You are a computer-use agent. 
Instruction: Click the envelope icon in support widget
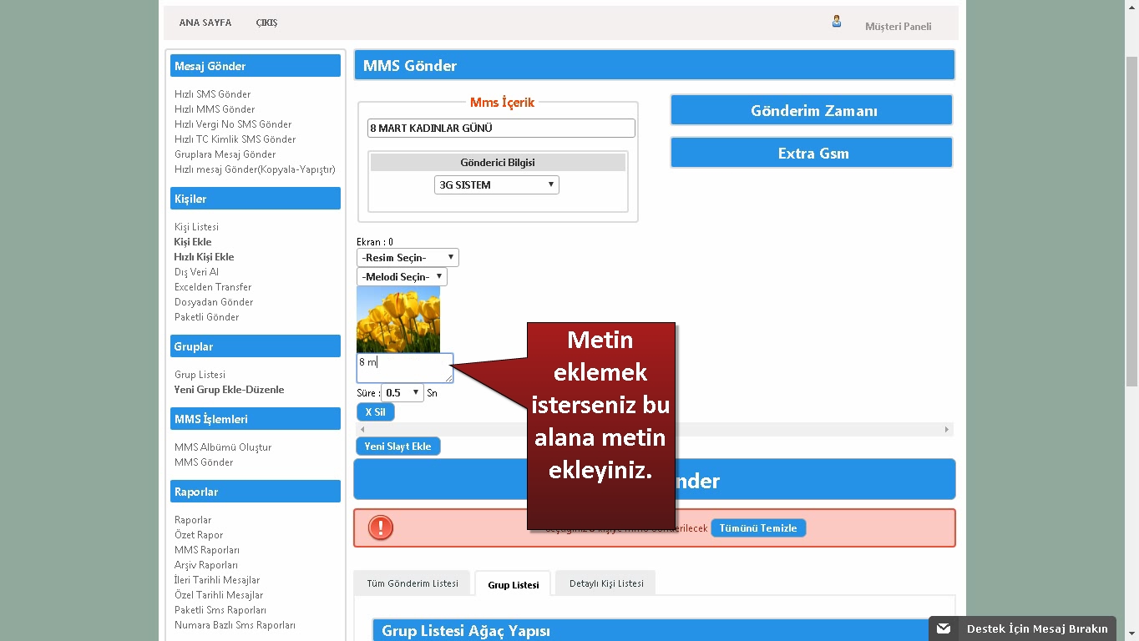[944, 628]
